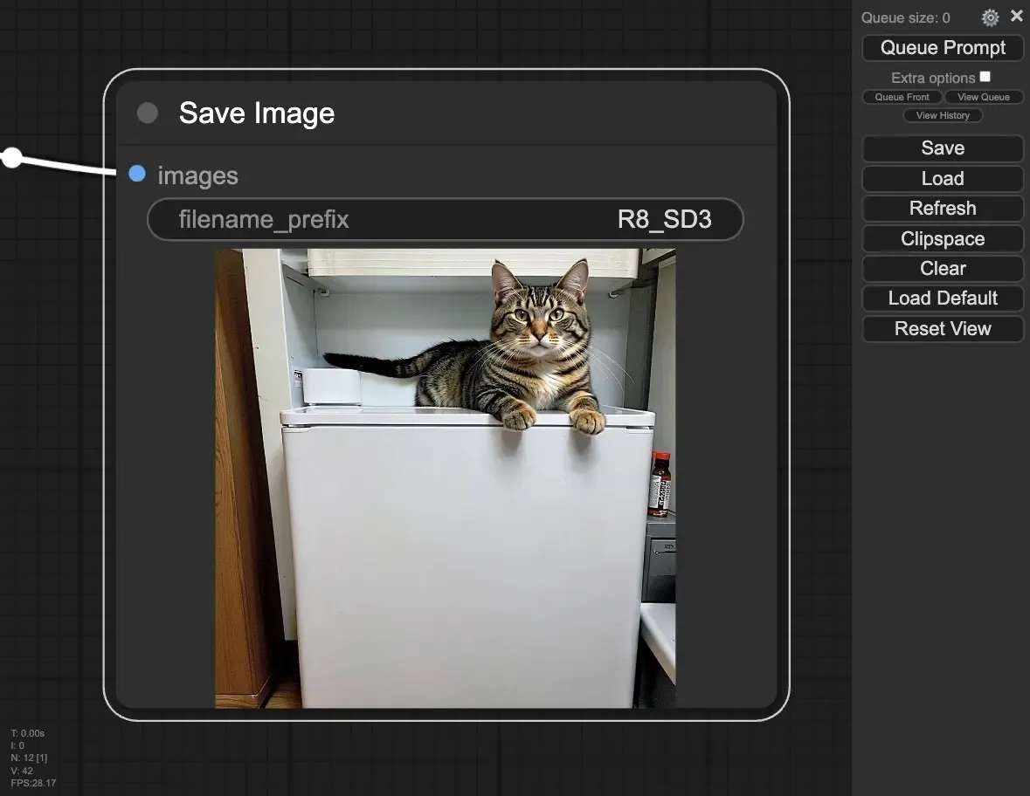The image size is (1030, 796).
Task: Edit the filename_prefix R8_SD3 field
Action: point(445,219)
